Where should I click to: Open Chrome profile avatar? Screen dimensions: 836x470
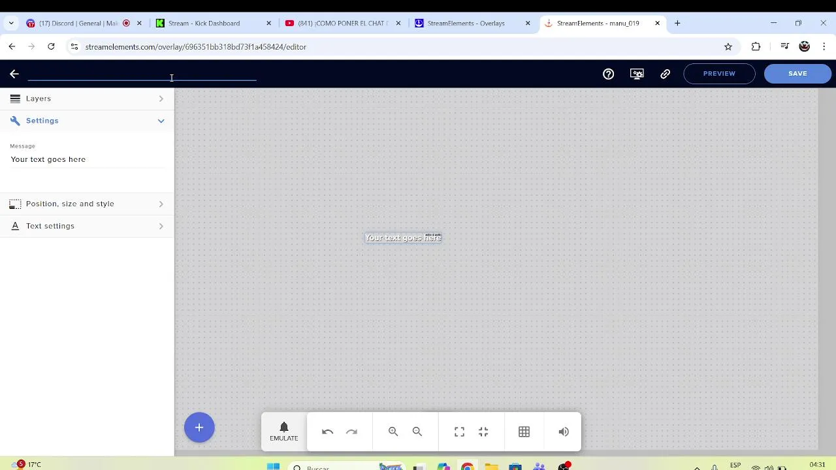tap(805, 46)
